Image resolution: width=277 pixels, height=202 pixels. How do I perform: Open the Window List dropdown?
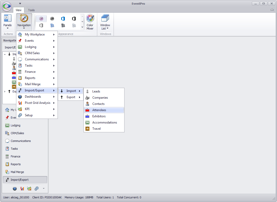105,22
